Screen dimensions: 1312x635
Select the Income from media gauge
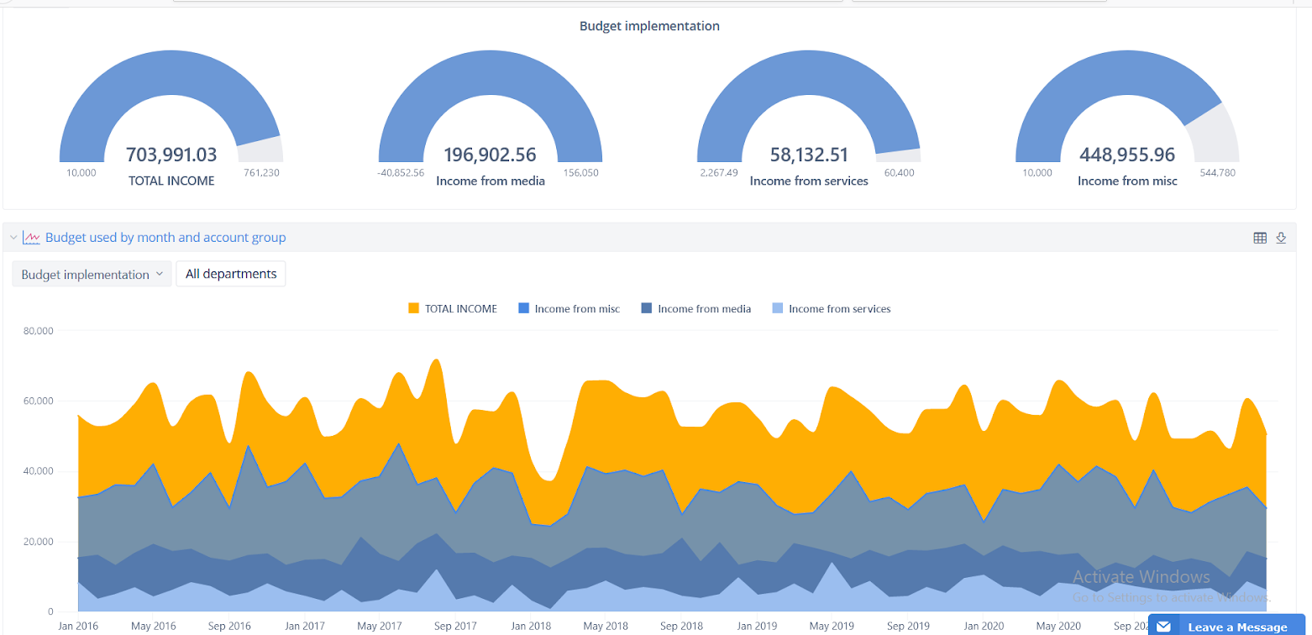coord(491,109)
